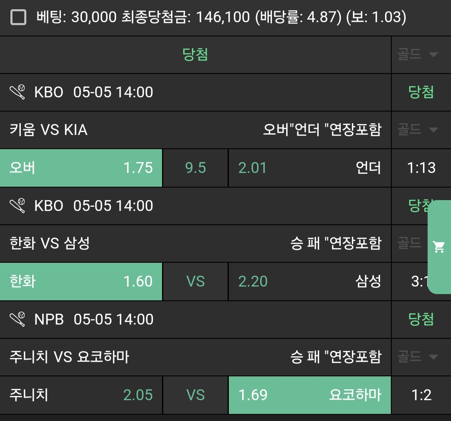Click baseball icon beside NPB league
The image size is (451, 421).
(18, 319)
